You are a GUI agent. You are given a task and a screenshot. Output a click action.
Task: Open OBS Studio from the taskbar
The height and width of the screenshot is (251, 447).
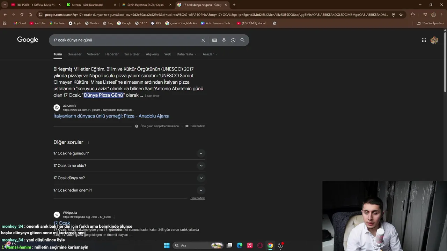coord(280,245)
